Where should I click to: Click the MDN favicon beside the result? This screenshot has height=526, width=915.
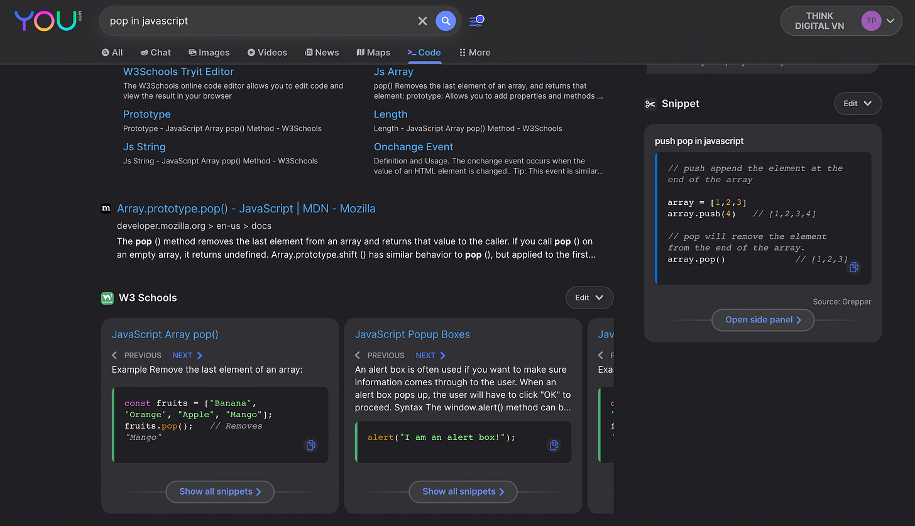[106, 209]
